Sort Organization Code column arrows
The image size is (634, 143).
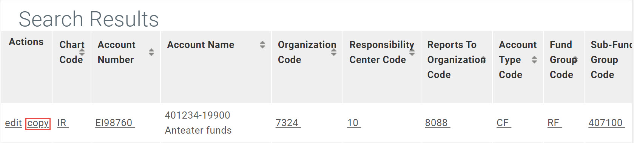coord(334,52)
